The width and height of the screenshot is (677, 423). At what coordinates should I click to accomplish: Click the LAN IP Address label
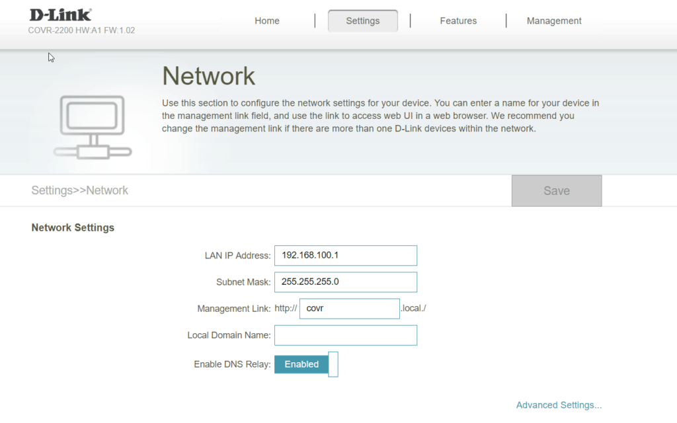[237, 256]
